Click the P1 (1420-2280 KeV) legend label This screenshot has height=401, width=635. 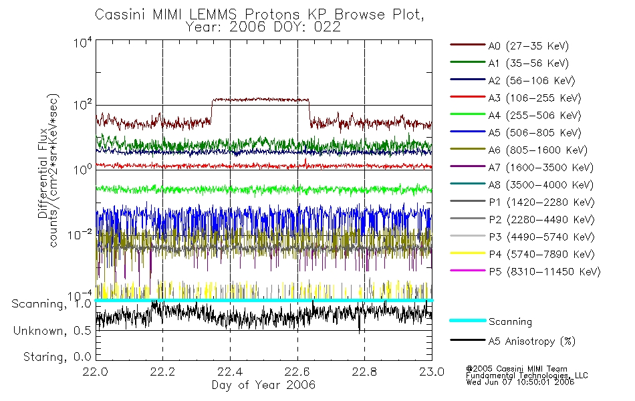coord(542,203)
